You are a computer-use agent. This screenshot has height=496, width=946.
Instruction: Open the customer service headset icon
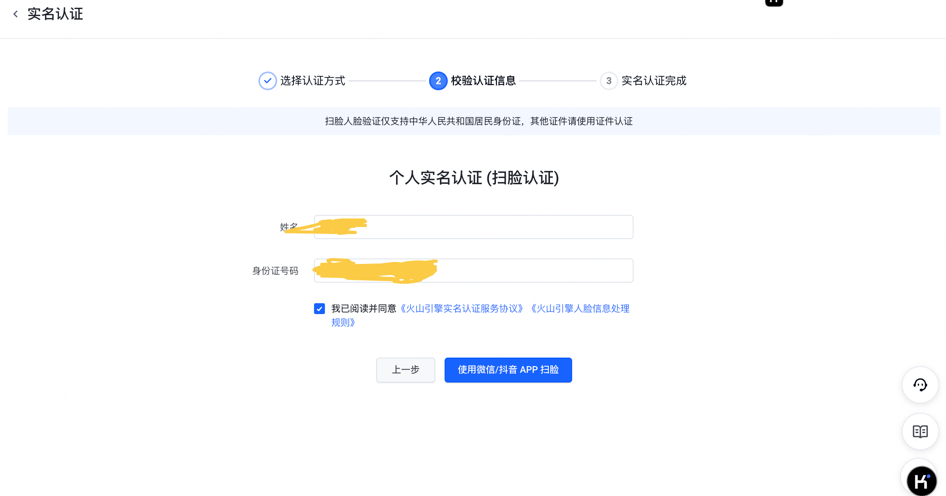tap(920, 385)
